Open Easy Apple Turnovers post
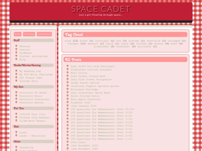The image size is (202, 151). tap(86, 100)
